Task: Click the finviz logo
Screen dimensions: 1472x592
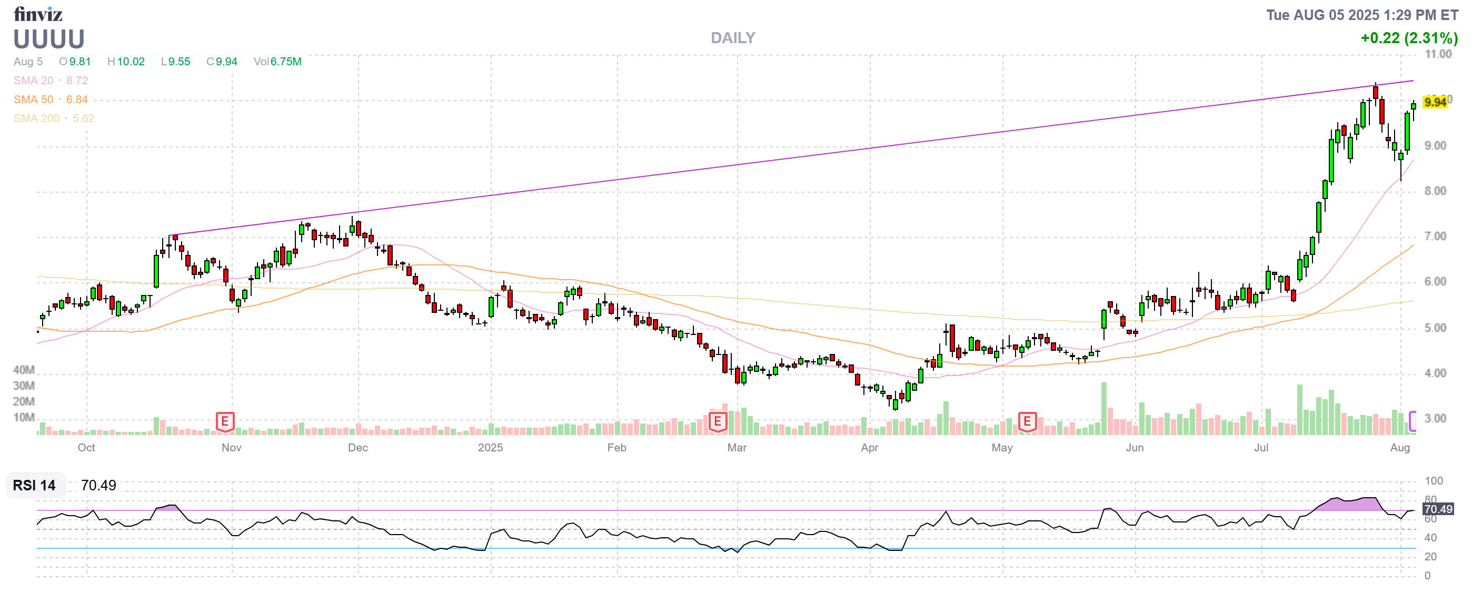Action: pos(38,14)
